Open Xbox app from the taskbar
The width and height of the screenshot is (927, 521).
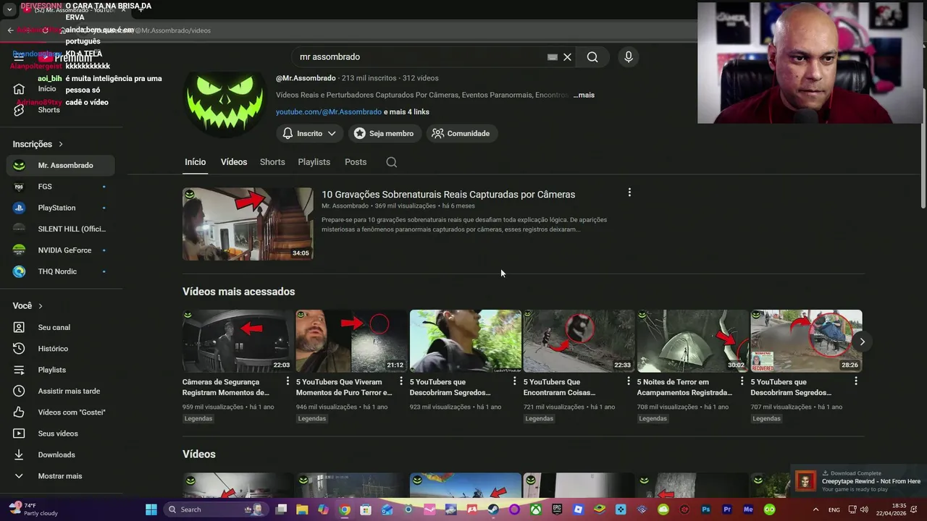(535, 509)
